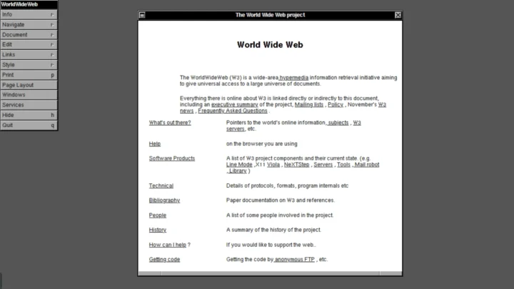Open the Info menu
Viewport: 514px width, 289px height.
click(x=29, y=14)
